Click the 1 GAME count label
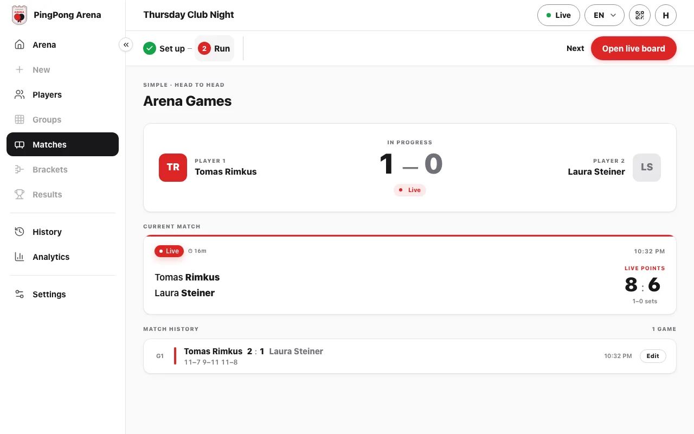The width and height of the screenshot is (694, 434). coord(664,329)
